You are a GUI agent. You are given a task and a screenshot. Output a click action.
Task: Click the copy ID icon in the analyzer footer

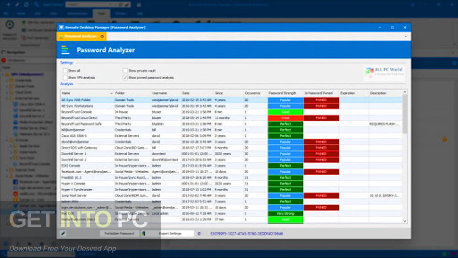(199, 233)
